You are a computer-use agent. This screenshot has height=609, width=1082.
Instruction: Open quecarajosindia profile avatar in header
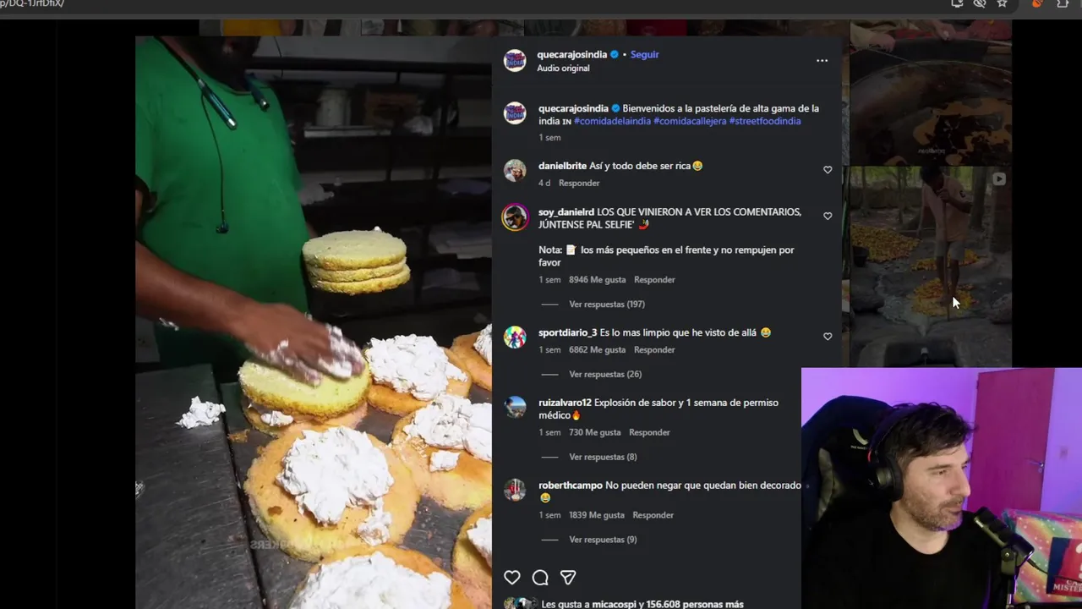coord(515,61)
